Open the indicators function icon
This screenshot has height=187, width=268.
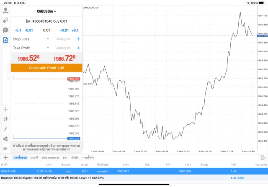pyautogui.click(x=5, y=129)
